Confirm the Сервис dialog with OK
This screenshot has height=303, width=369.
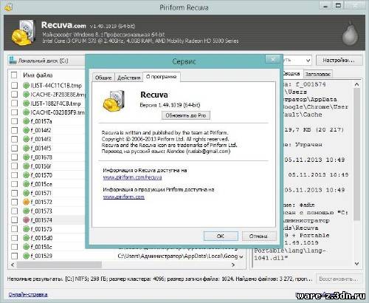click(221, 236)
